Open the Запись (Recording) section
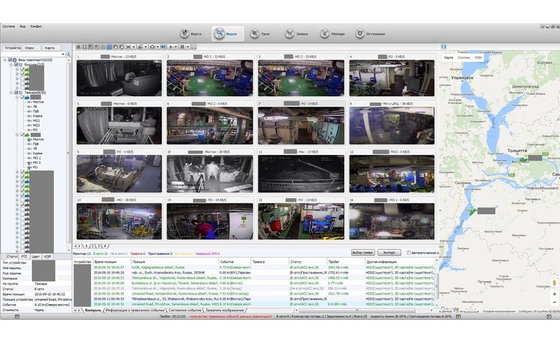560x343 pixels. coord(294,34)
